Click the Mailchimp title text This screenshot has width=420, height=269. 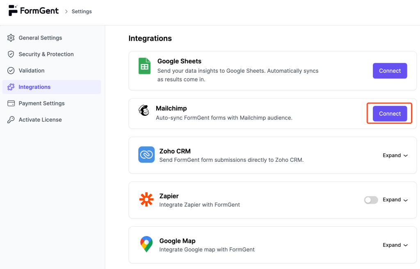pos(171,108)
